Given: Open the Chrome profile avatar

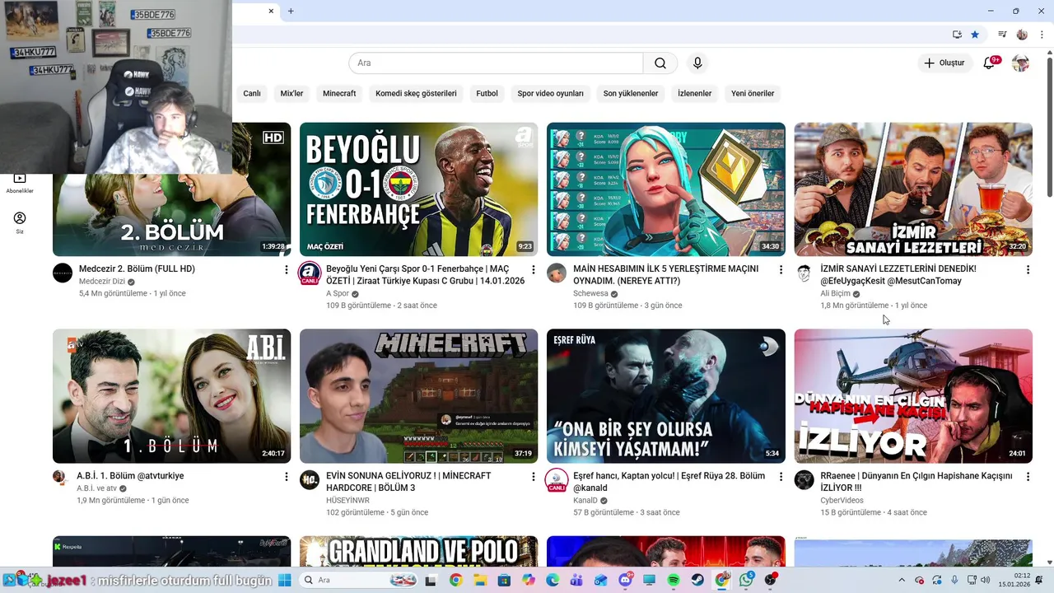Looking at the screenshot, I should coord(1022,35).
